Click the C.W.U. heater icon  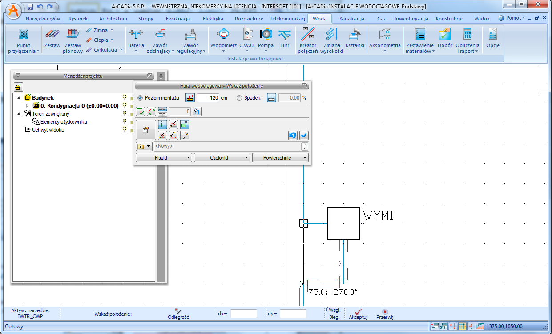click(246, 34)
